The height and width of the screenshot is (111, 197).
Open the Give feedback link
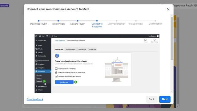click(35, 99)
